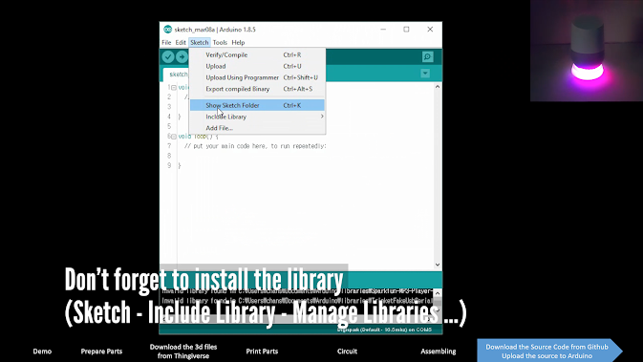Open the File menu
This screenshot has height=362, width=643.
click(x=166, y=42)
